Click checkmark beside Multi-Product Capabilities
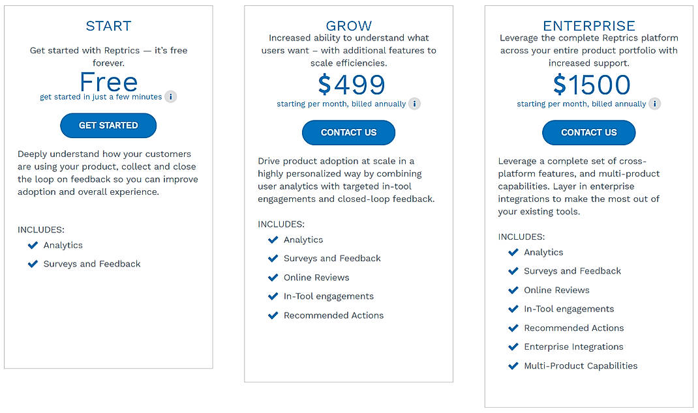 coord(513,366)
